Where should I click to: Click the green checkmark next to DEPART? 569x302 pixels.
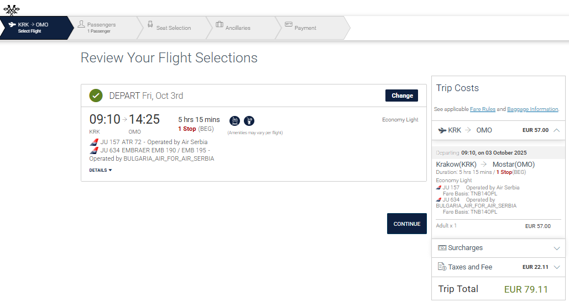(x=96, y=96)
